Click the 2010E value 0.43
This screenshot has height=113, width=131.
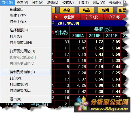pos(99,54)
